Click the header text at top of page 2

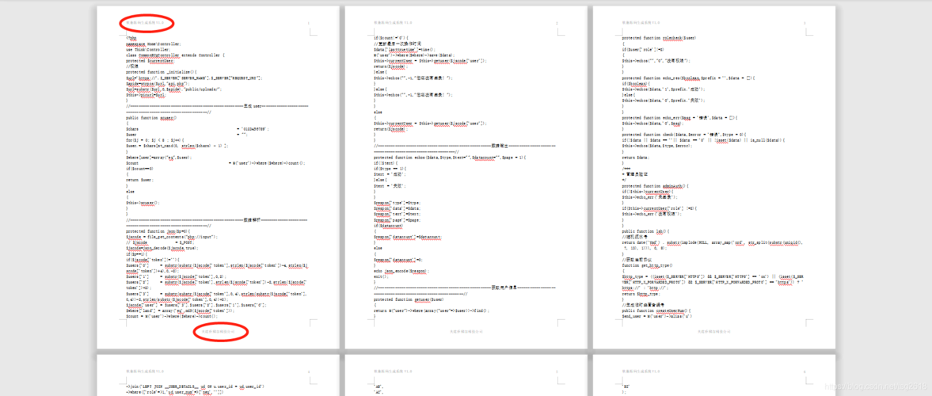(392, 23)
